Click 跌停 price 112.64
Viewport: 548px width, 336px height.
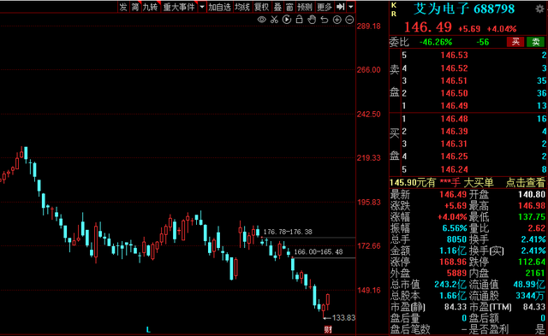(x=531, y=262)
